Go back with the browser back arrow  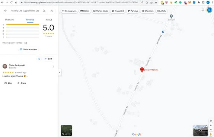coord(2,2)
